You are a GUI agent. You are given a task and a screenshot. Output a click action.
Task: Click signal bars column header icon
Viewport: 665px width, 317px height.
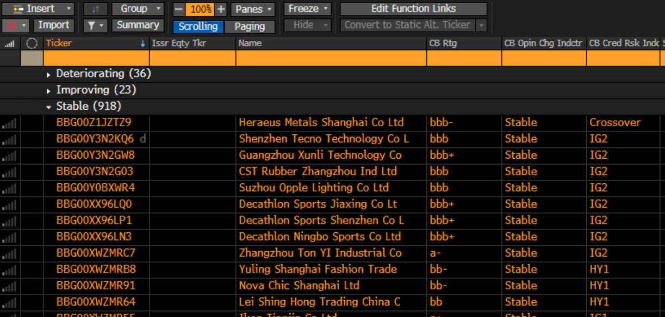pyautogui.click(x=9, y=43)
